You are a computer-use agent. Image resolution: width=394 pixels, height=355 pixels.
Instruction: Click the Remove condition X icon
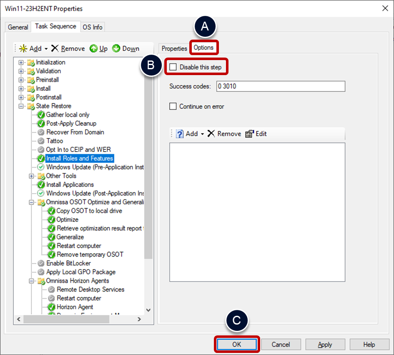pos(211,134)
